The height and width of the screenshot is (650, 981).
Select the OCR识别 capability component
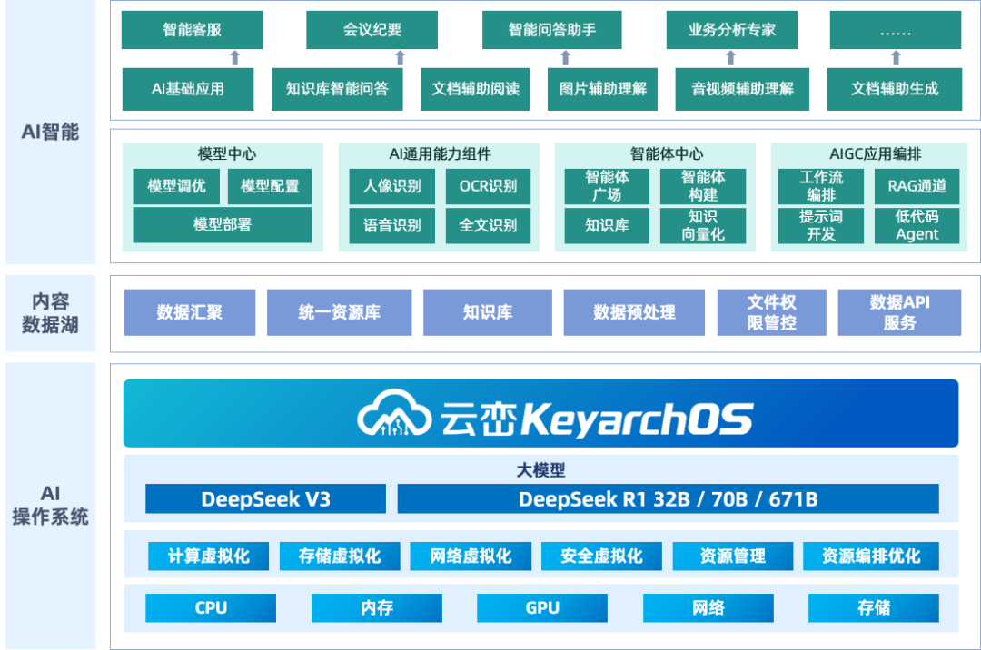(488, 187)
